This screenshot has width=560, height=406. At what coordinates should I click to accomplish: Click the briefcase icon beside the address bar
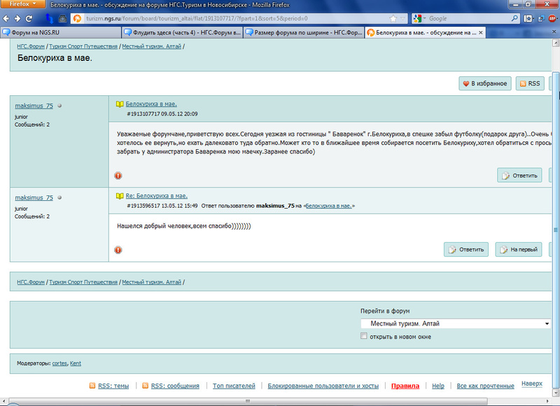coord(62,19)
